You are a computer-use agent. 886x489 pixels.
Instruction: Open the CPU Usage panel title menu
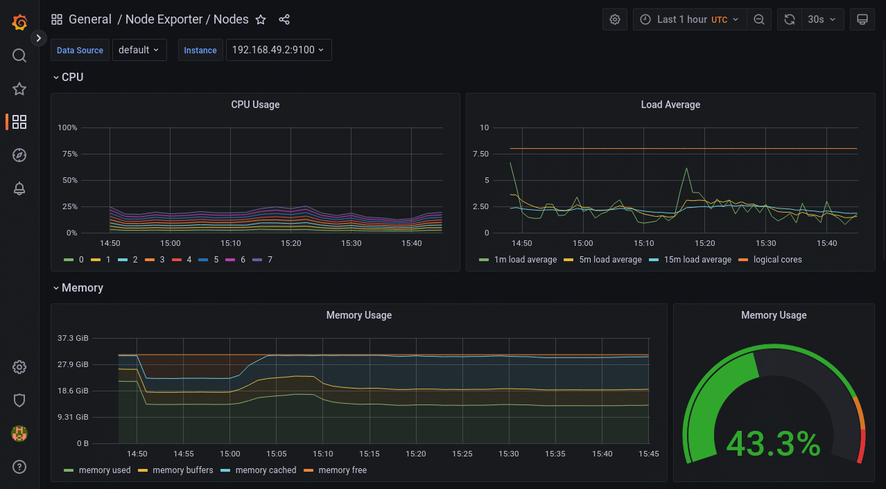(255, 105)
